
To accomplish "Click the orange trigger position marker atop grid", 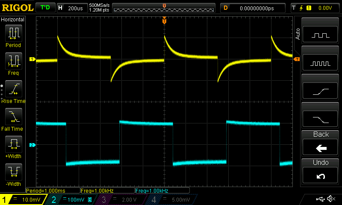I will [164, 20].
